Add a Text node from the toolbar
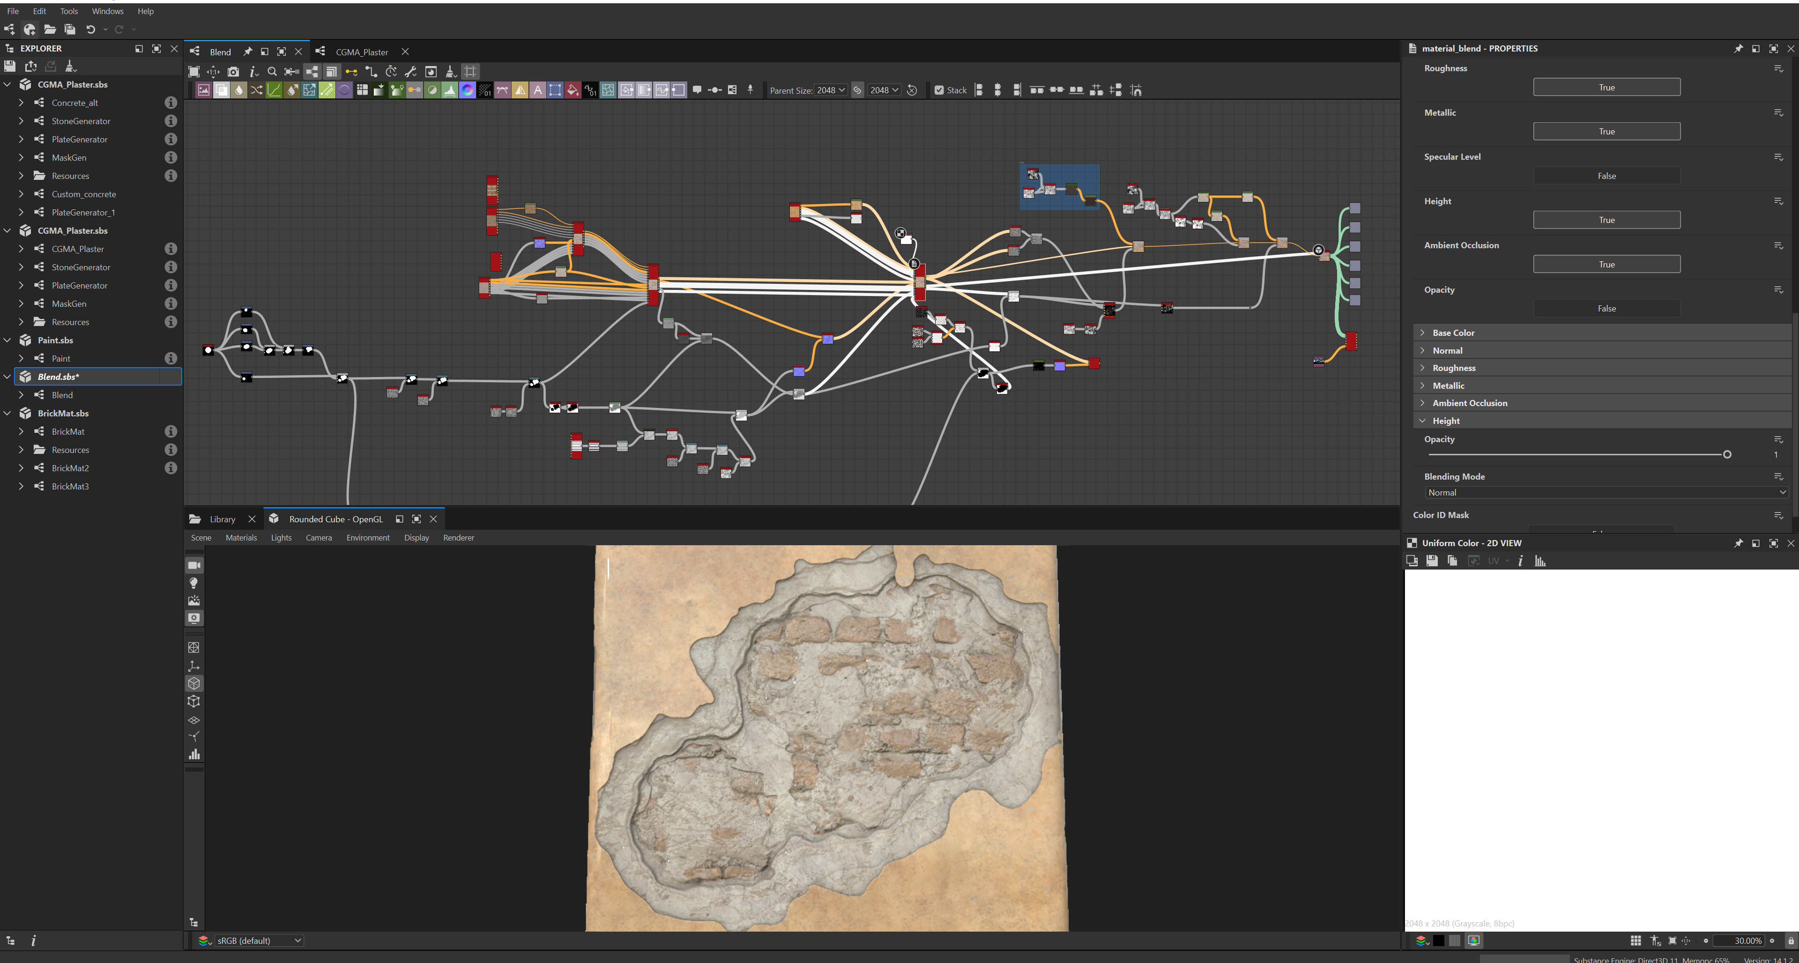This screenshot has height=963, width=1799. [538, 90]
